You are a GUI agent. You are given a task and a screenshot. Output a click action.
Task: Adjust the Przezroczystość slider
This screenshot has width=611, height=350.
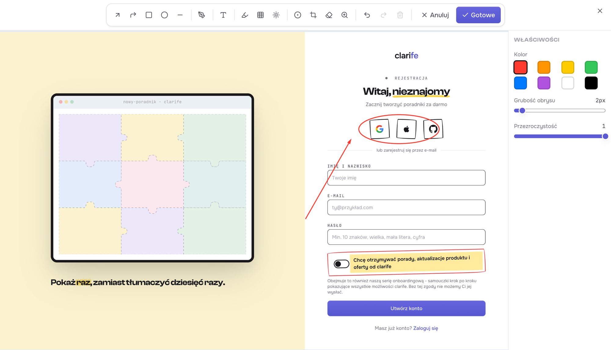(560, 136)
